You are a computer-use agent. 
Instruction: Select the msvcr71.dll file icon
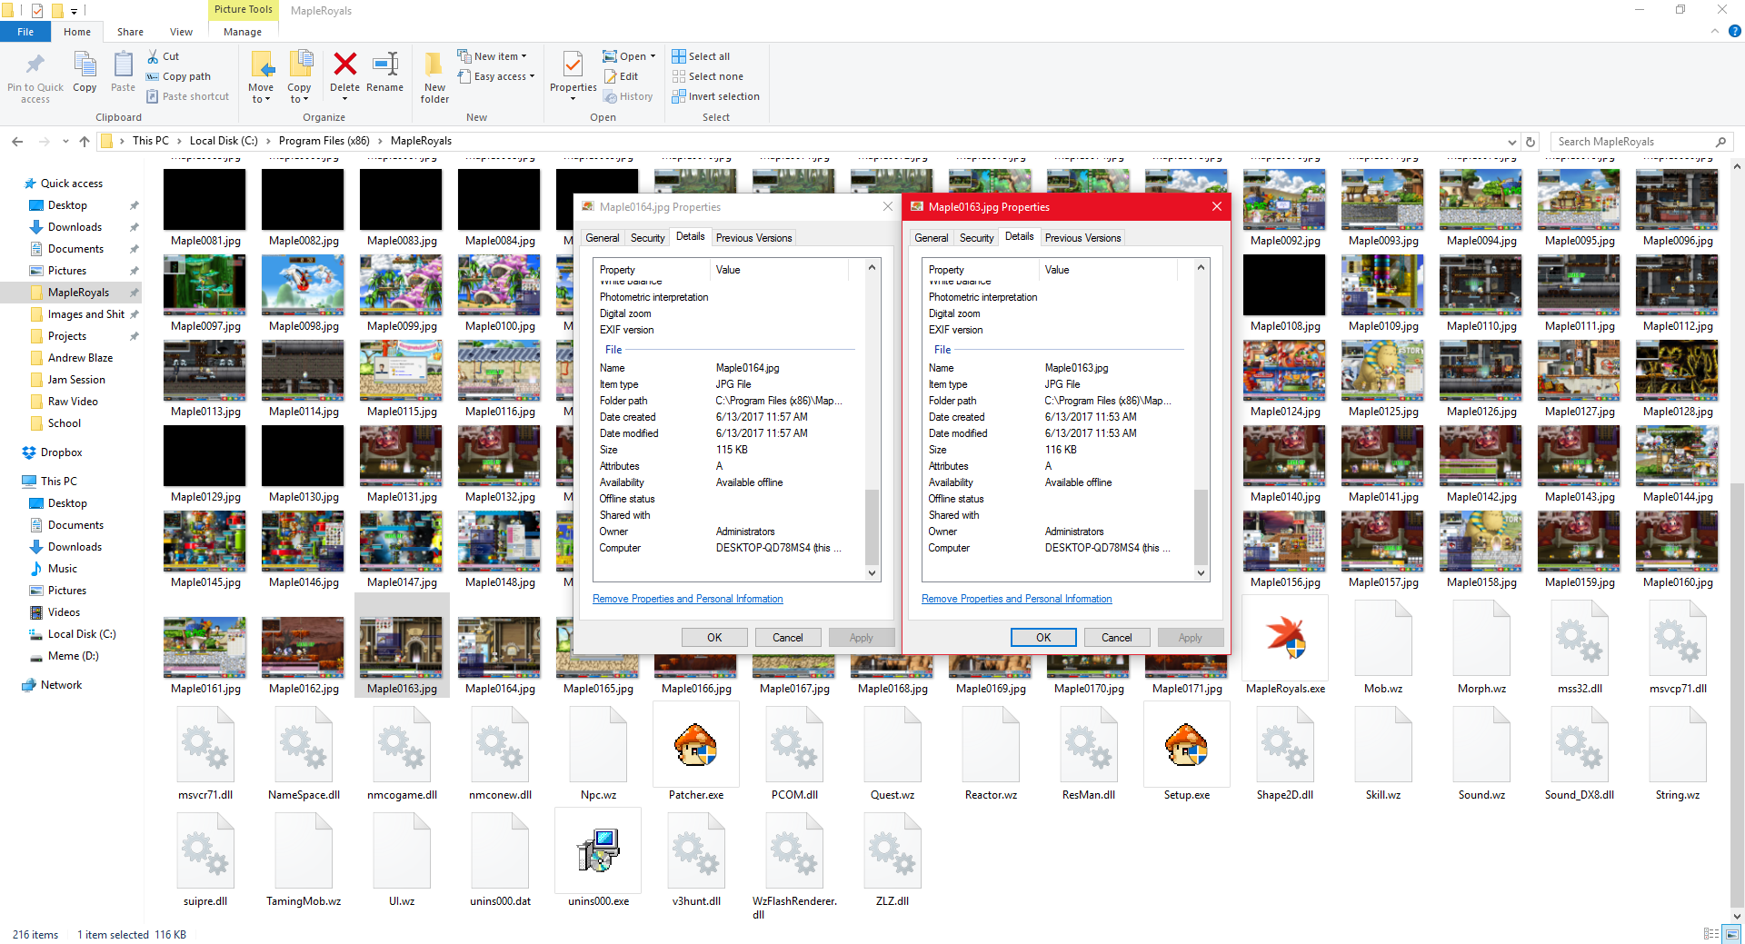point(205,744)
